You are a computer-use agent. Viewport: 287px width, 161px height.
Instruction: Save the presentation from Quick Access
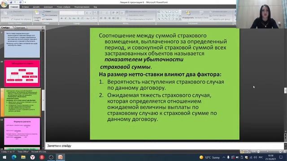pyautogui.click(x=11, y=2)
